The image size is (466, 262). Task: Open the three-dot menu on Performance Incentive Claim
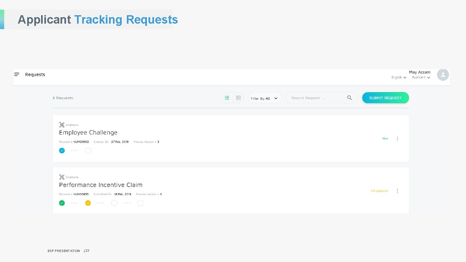[397, 191]
